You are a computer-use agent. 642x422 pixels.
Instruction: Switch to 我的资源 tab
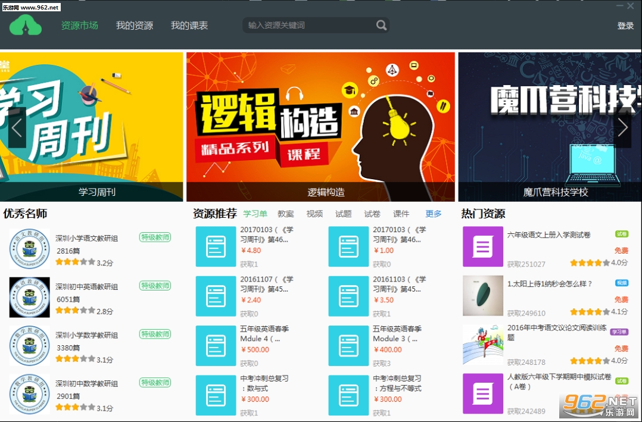pyautogui.click(x=135, y=26)
